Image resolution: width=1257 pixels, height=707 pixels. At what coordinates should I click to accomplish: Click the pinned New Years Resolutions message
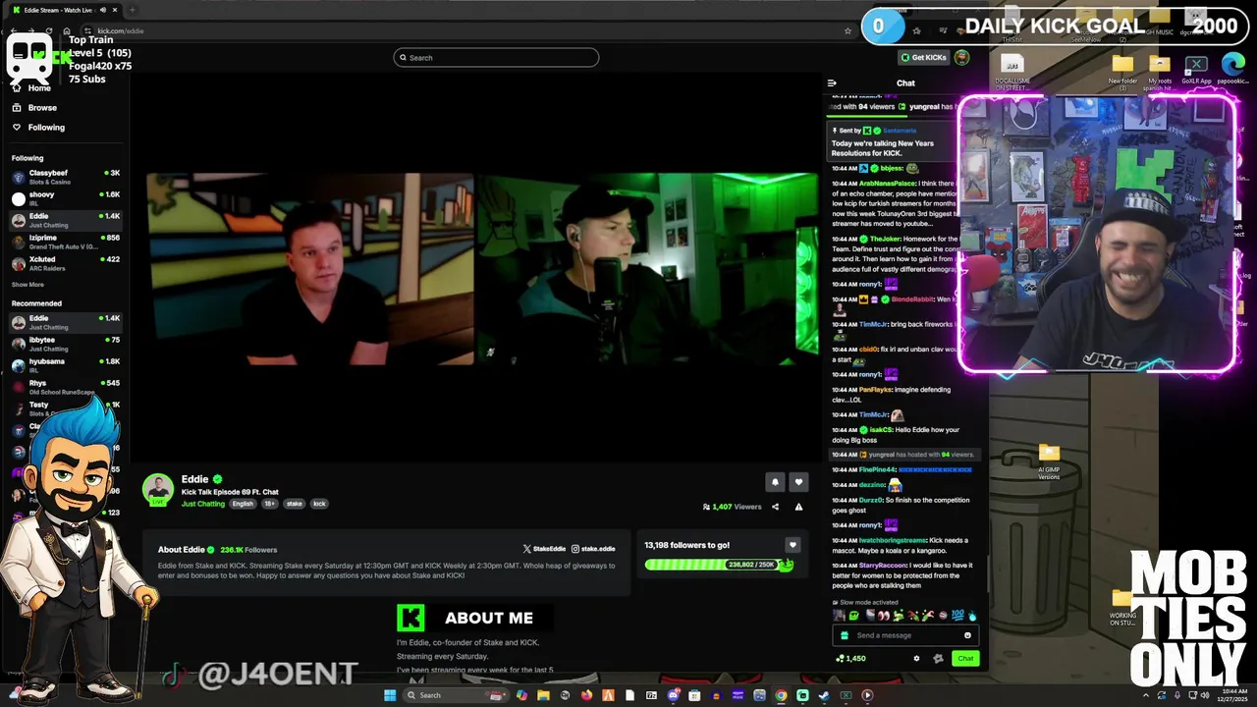[892, 142]
